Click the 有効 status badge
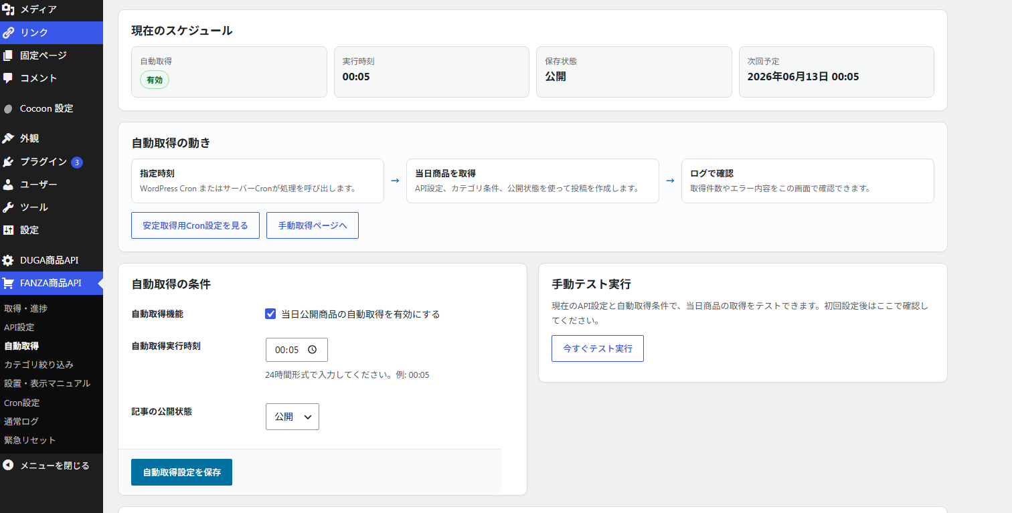The width and height of the screenshot is (1012, 513). coord(155,80)
